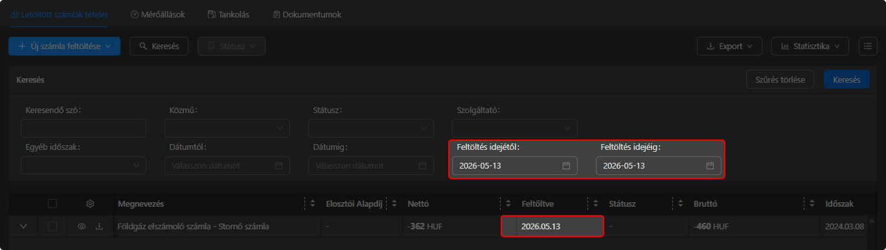Viewport: 886px width, 250px height.
Task: Click the Feltöltés idejétől date field
Action: click(x=515, y=165)
